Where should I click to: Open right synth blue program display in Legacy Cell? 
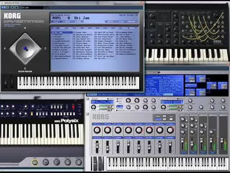pyautogui.click(x=172, y=102)
